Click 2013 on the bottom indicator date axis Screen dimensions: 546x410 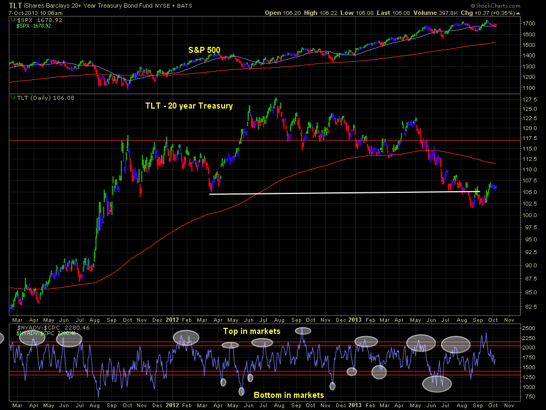pyautogui.click(x=355, y=405)
